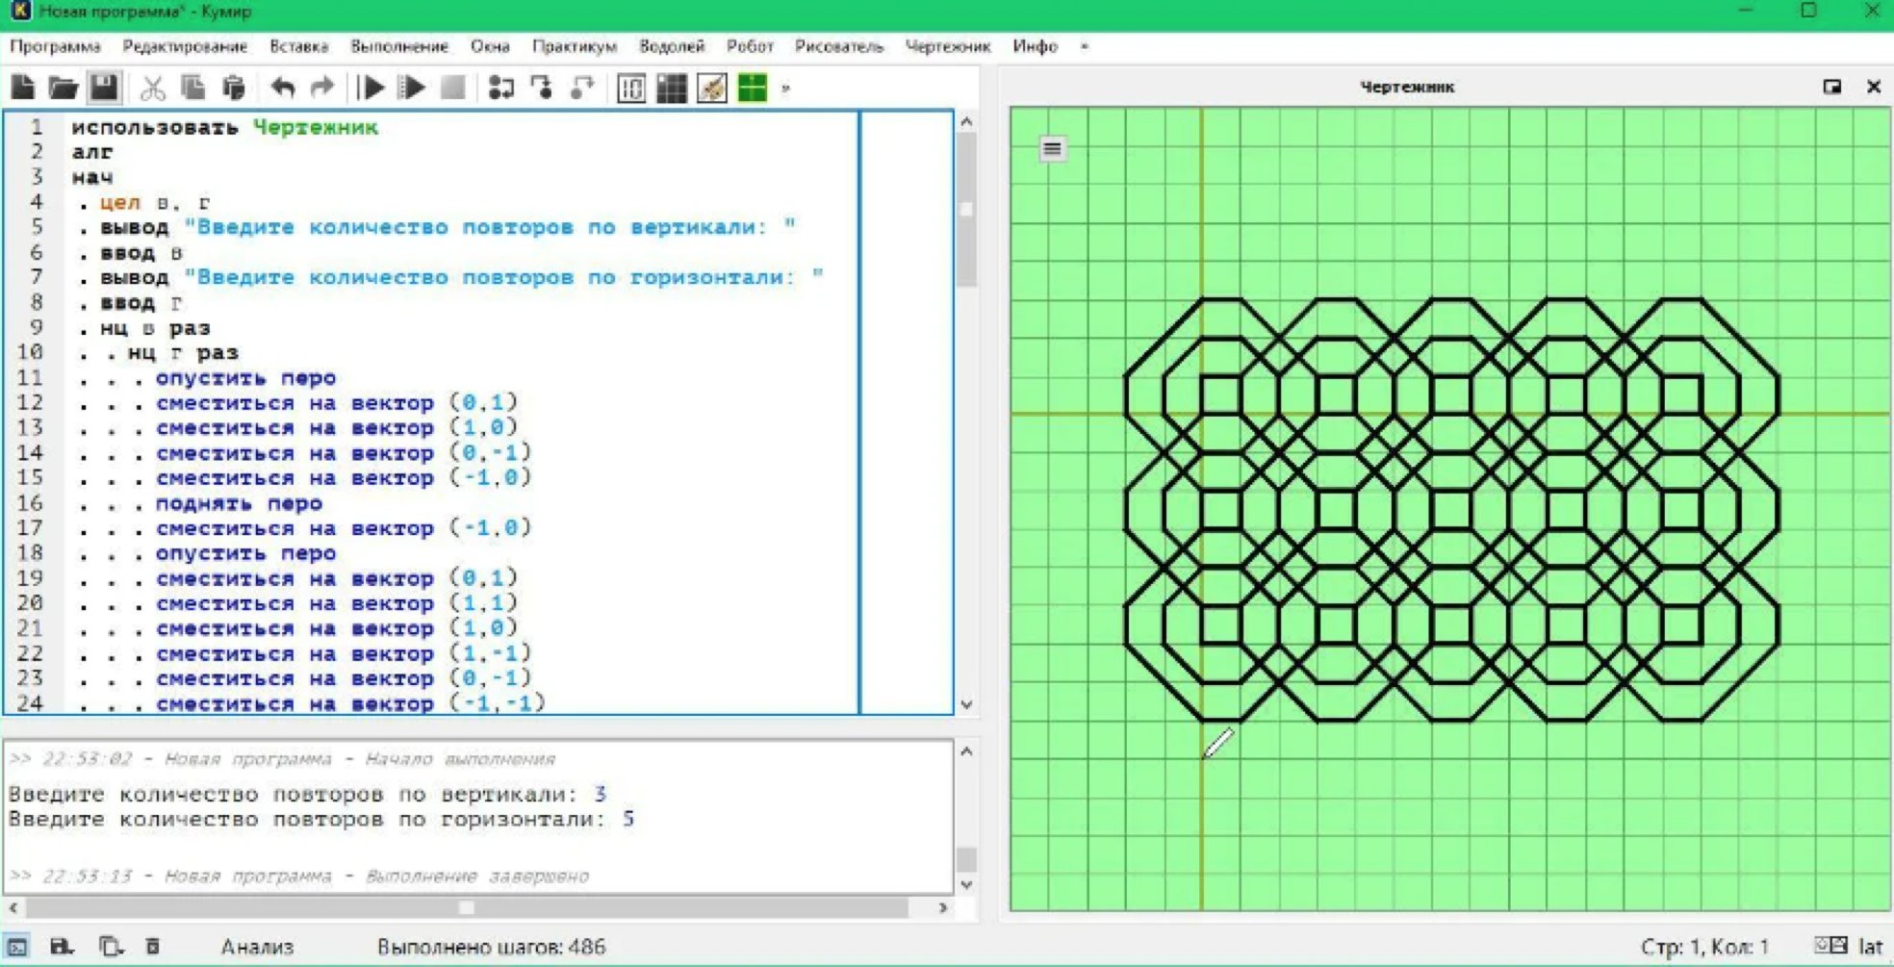This screenshot has width=1894, height=967.
Task: Click the code editor vertical scrollbar thumb
Action: coord(966,210)
